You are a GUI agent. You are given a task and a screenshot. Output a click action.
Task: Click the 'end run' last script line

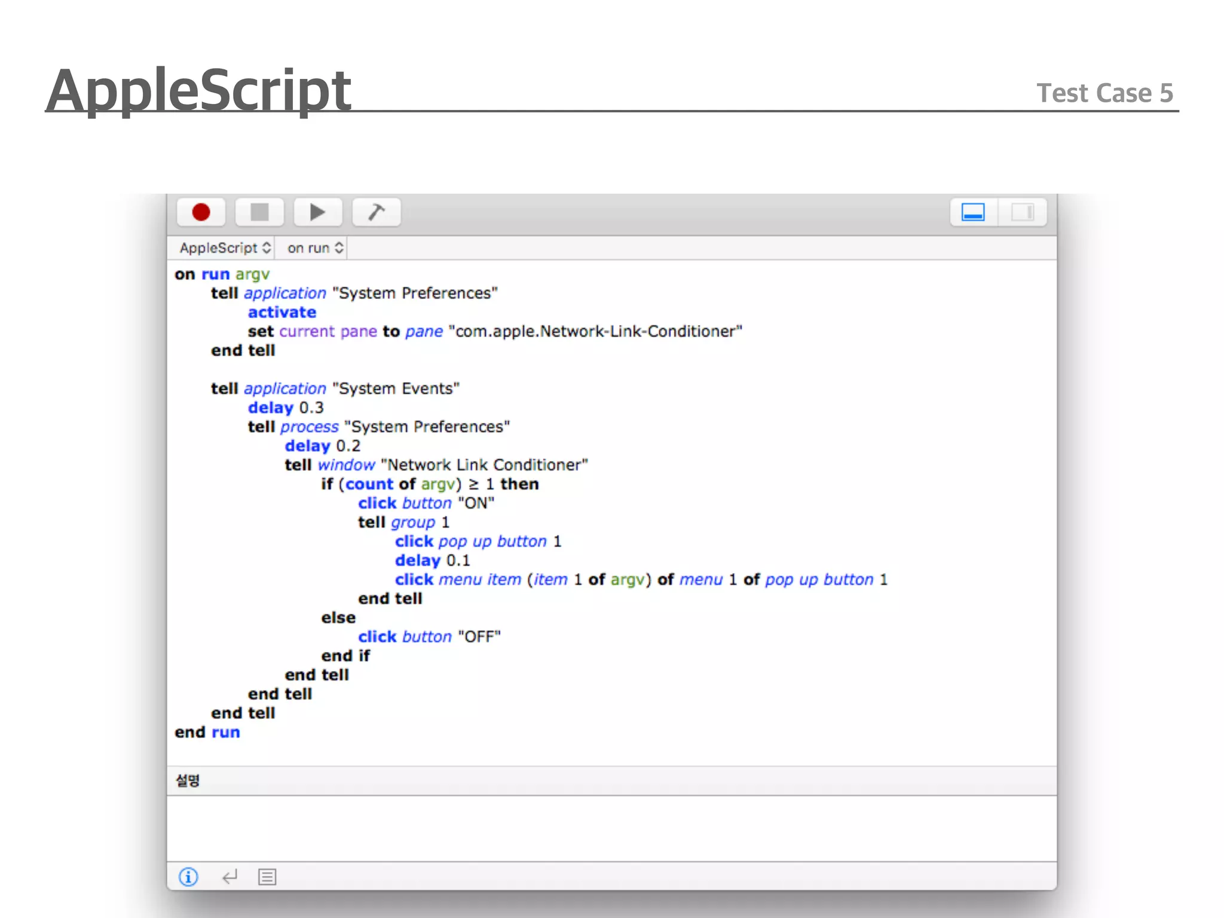pos(207,733)
